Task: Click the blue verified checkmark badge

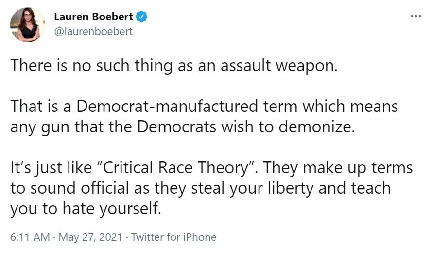Action: pyautogui.click(x=141, y=17)
